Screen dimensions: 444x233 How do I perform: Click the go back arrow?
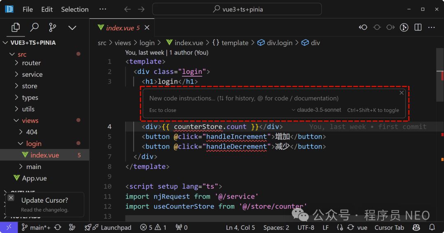click(x=127, y=9)
